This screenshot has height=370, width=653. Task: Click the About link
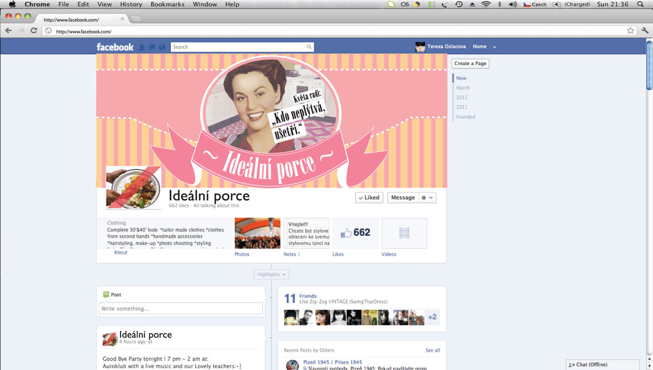[121, 253]
